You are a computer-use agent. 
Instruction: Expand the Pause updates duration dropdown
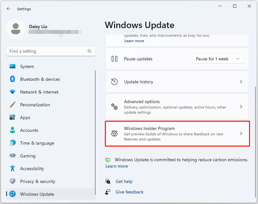[x=238, y=59]
